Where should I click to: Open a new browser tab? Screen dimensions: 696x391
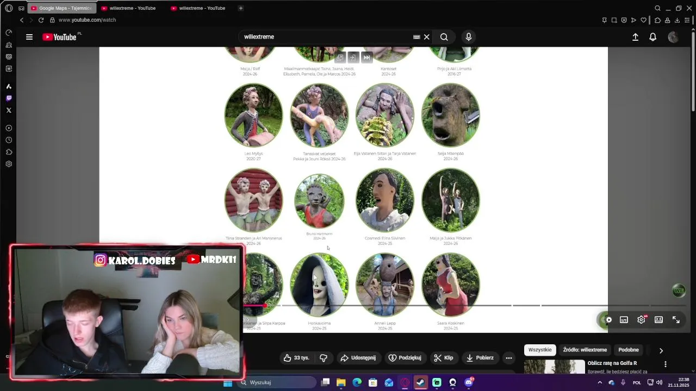[x=241, y=8]
